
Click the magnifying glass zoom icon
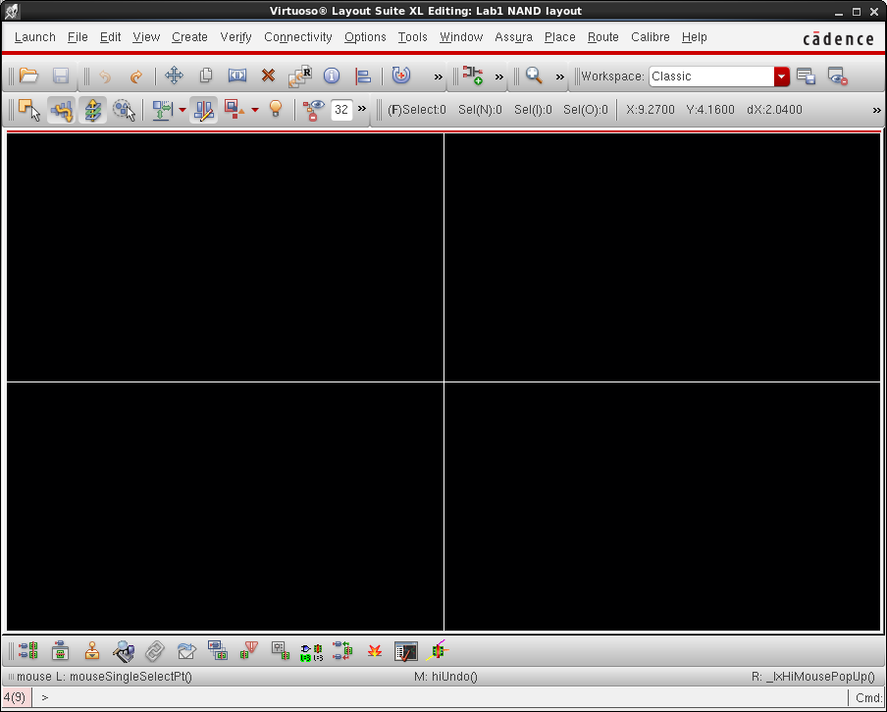pyautogui.click(x=534, y=76)
